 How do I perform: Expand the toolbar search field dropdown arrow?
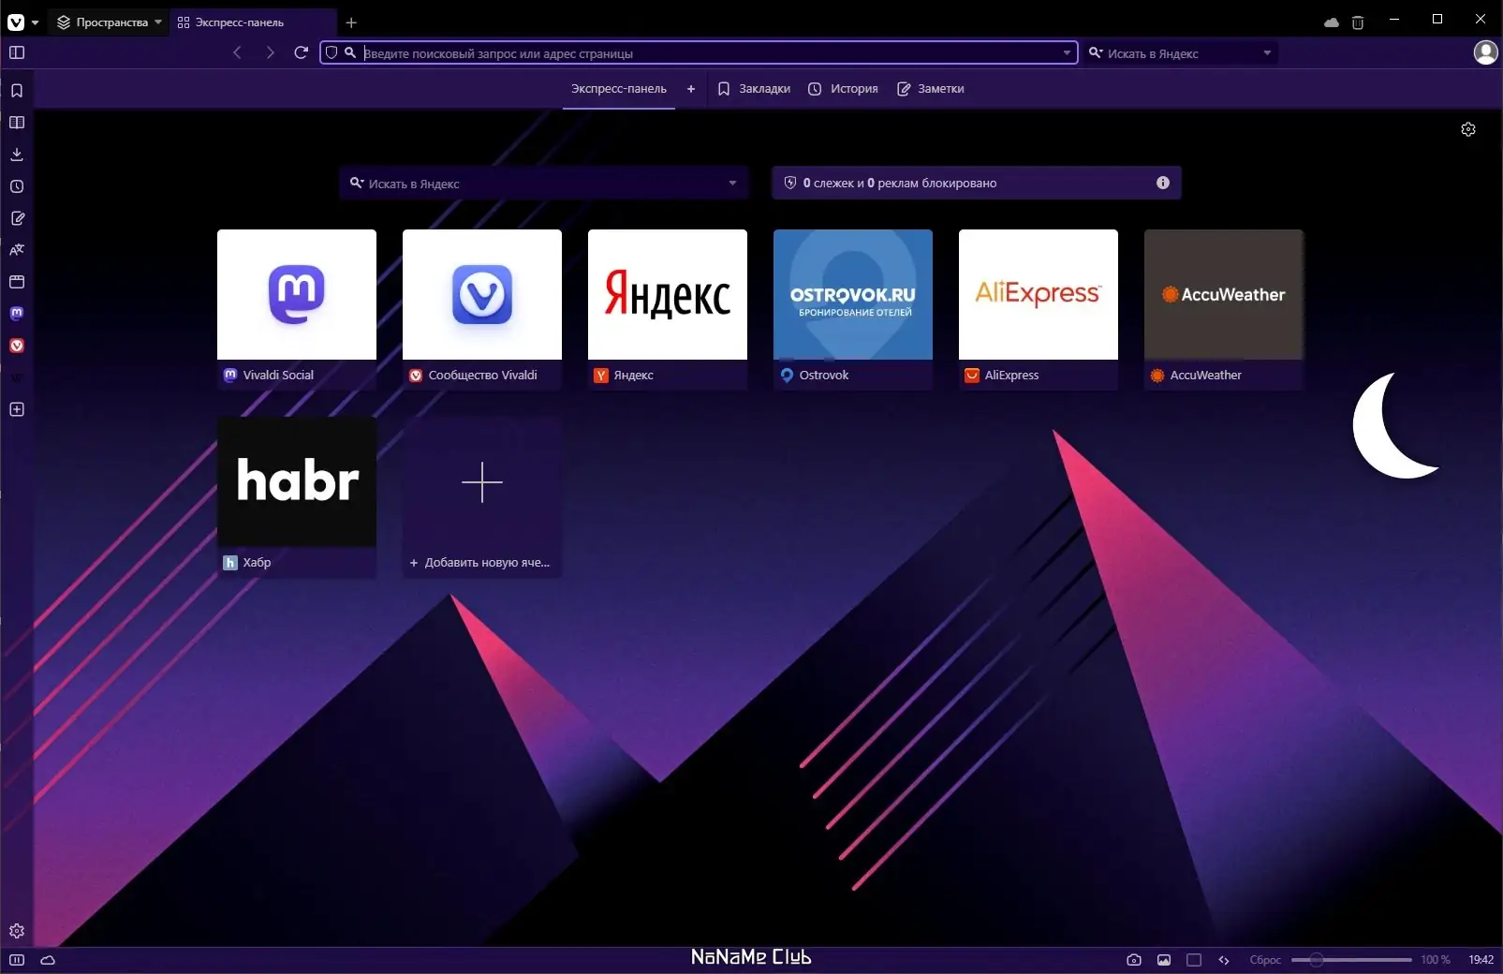(x=1267, y=53)
